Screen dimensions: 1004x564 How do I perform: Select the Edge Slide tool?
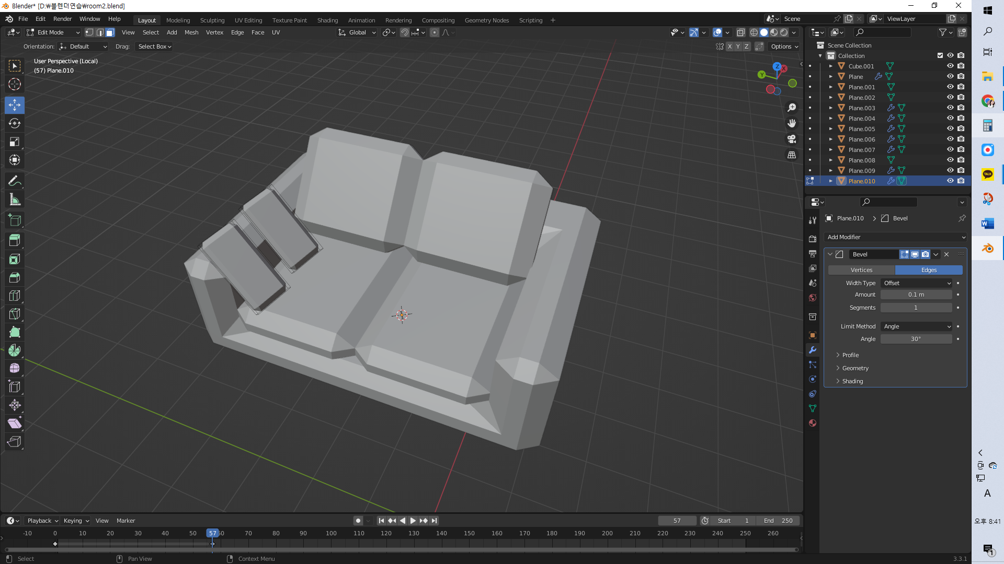pyautogui.click(x=15, y=387)
